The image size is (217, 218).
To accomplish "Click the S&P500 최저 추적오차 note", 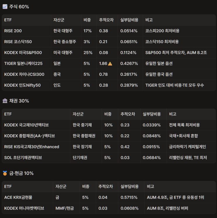I will click(176, 52).
